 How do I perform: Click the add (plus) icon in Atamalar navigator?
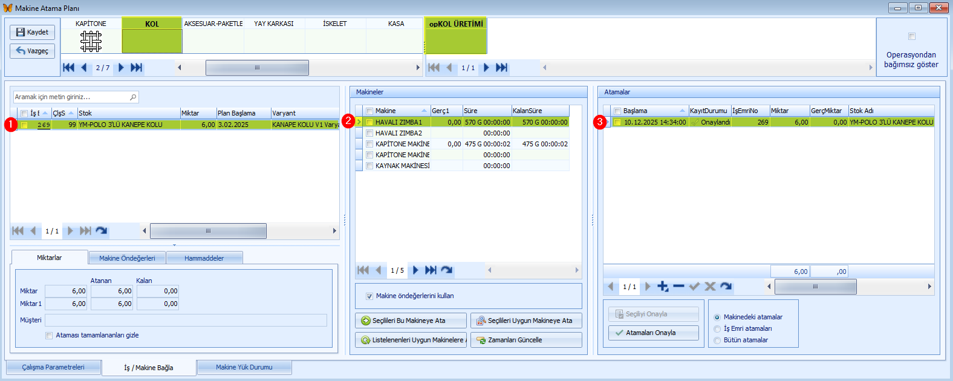[663, 286]
